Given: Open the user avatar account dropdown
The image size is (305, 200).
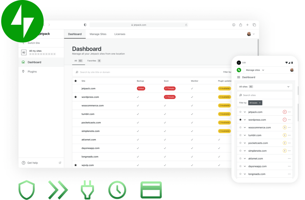Looking at the screenshot, I should (251, 34).
